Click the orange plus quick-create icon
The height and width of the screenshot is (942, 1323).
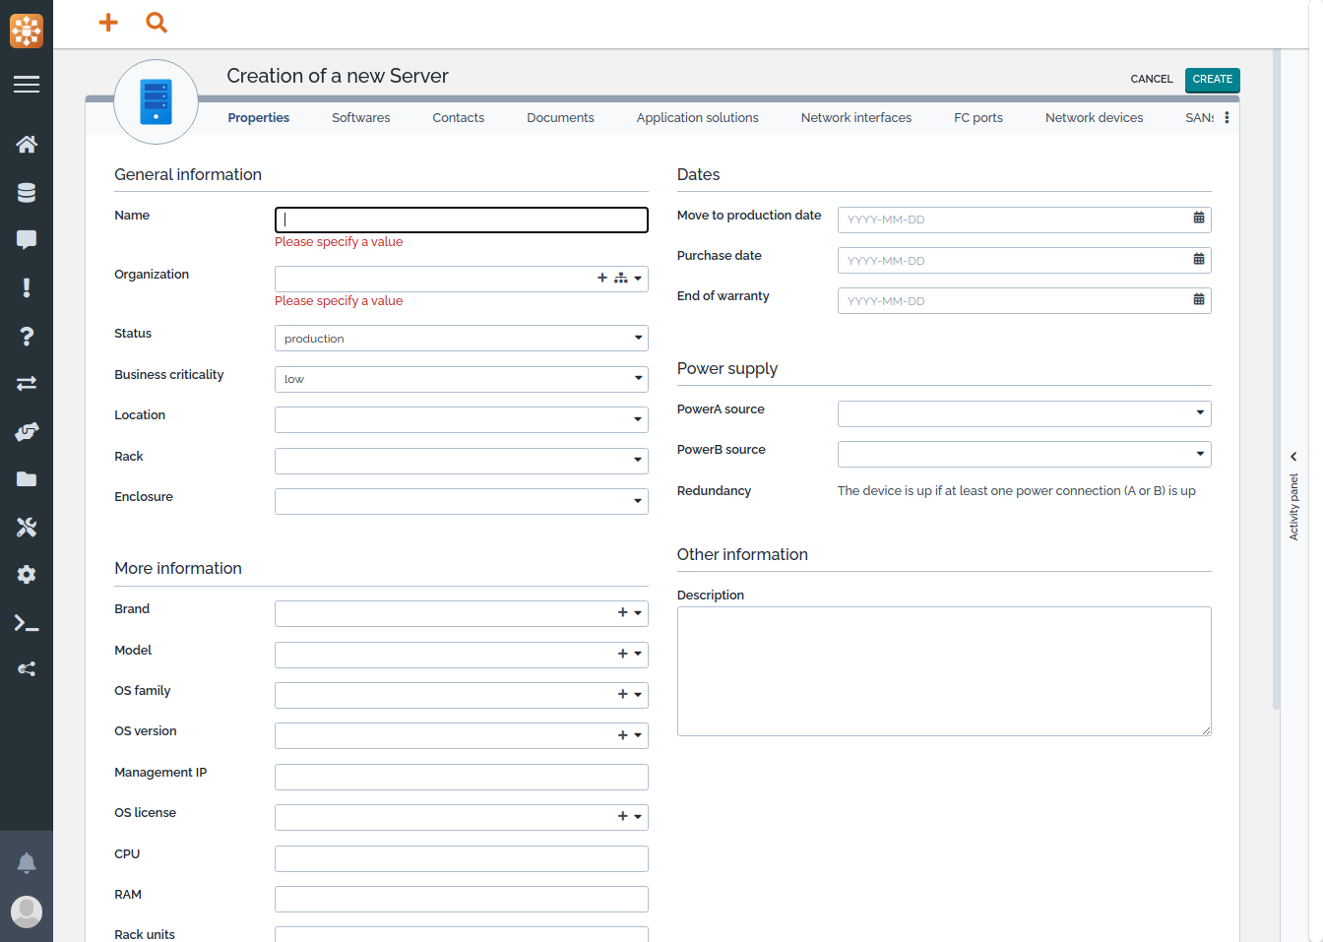click(x=108, y=22)
